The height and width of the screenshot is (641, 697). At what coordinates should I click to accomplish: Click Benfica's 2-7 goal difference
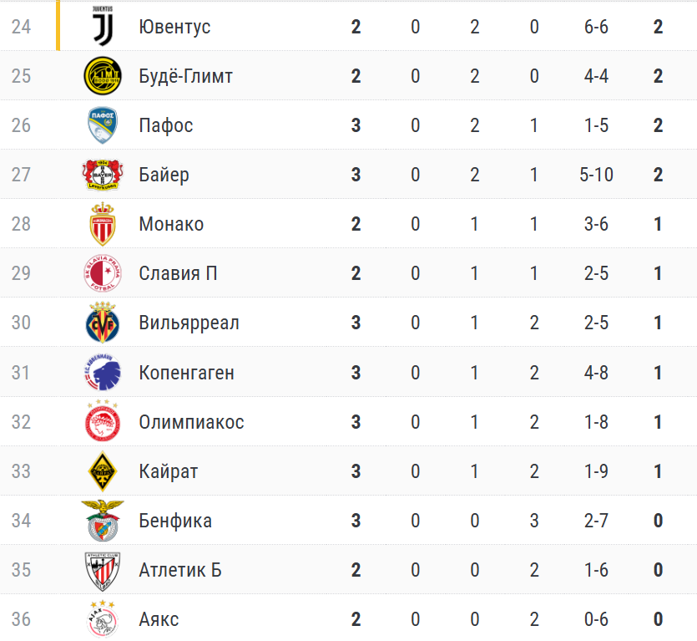click(x=596, y=521)
